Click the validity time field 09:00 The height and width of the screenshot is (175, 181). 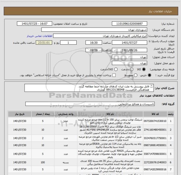[x=94, y=50]
